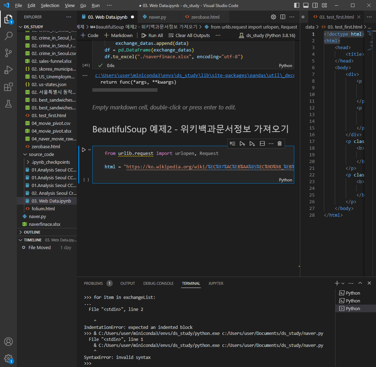Execute above cells from cell toolbar
The width and height of the screenshot is (376, 367).
click(242, 144)
